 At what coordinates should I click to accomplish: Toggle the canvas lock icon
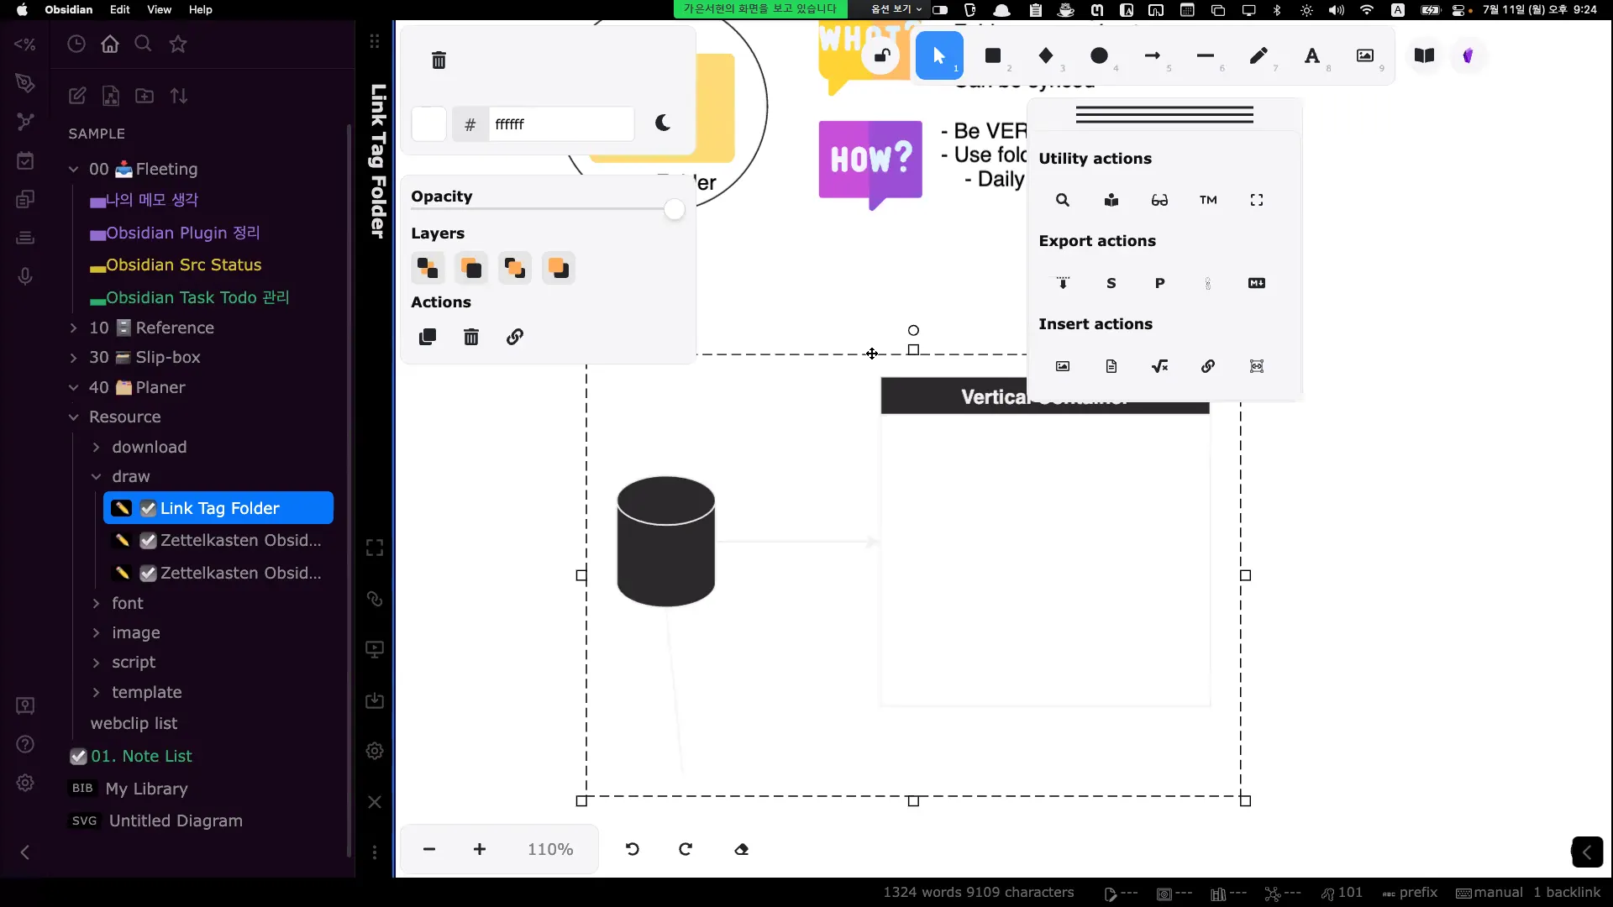click(x=881, y=56)
